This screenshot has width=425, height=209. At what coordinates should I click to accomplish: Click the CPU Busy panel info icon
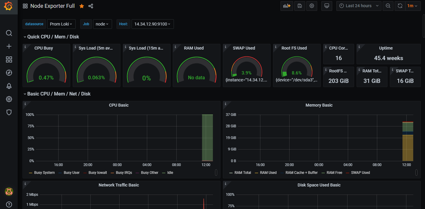point(25,47)
